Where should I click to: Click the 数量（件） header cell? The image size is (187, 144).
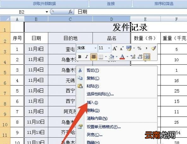click(x=146, y=38)
